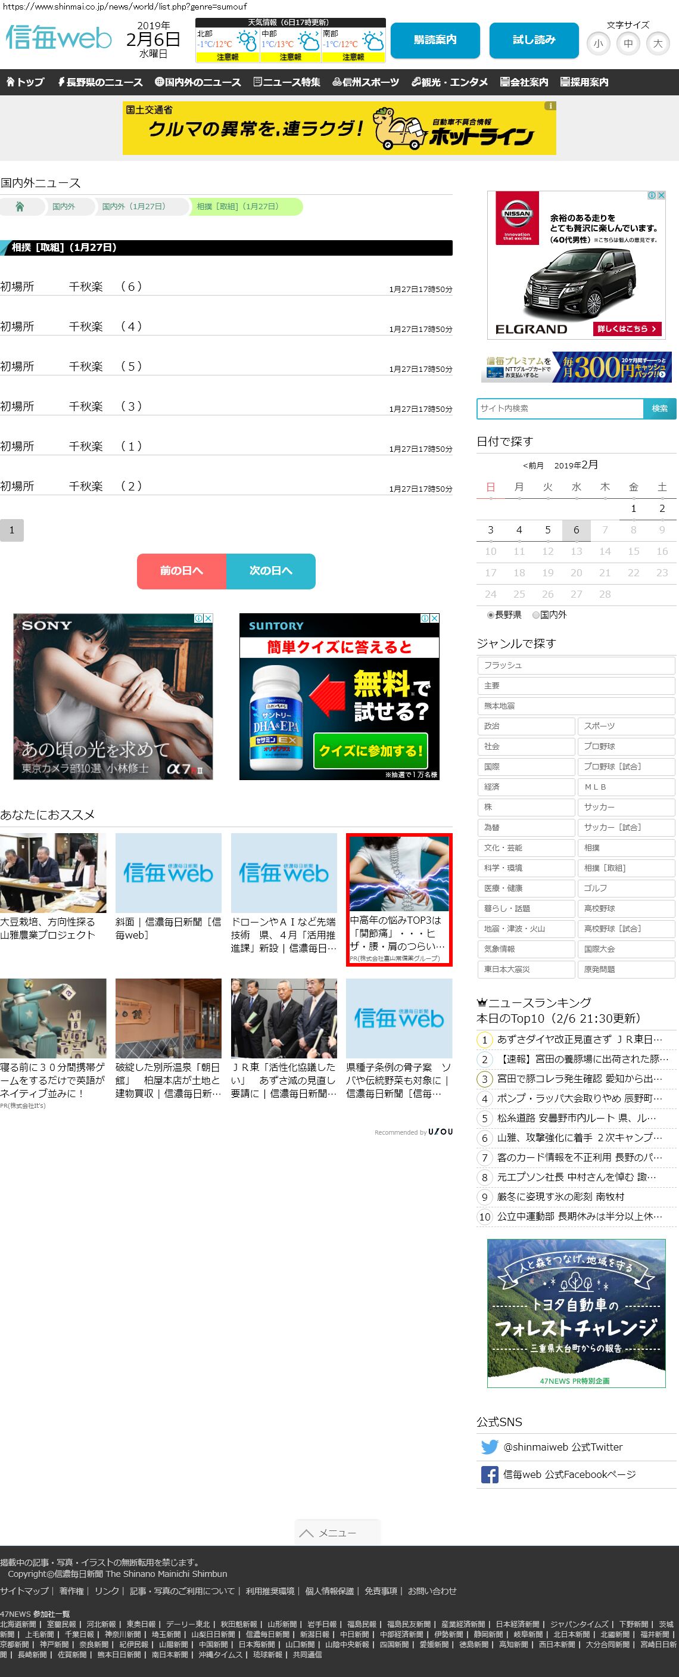Click the info icon on yellow hotline banner
Screen dimensions: 679x1677
pos(550,105)
